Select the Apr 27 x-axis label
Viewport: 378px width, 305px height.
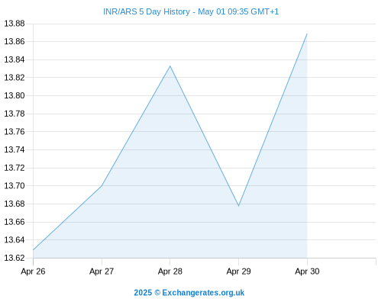click(x=102, y=271)
